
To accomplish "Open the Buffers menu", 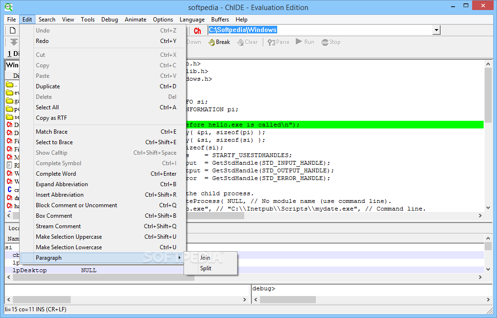I will coord(220,20).
